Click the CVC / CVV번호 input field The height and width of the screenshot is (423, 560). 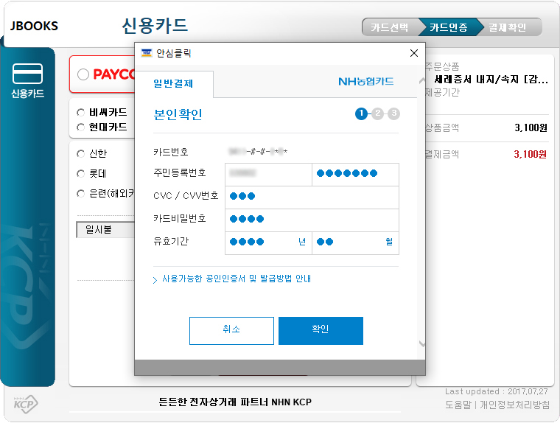tap(312, 197)
